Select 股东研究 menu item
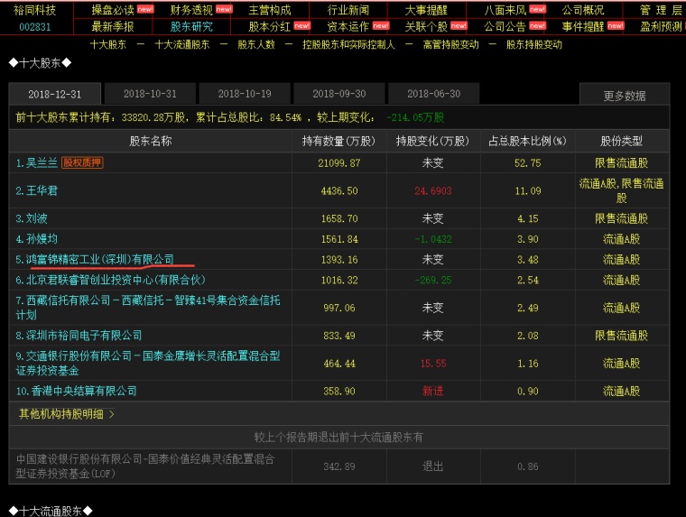This screenshot has width=686, height=517. [191, 27]
